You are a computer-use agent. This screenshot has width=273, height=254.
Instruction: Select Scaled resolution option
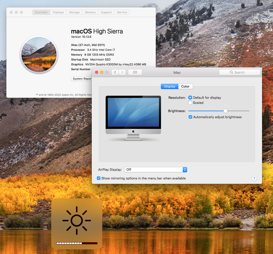[x=190, y=102]
